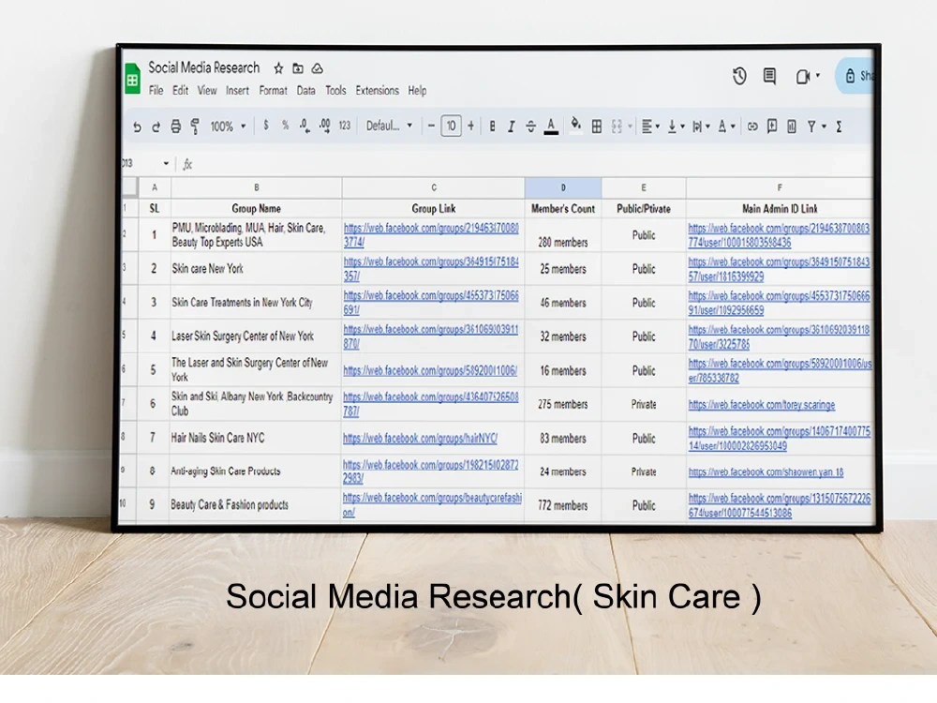Open fill color bucket

(x=575, y=125)
